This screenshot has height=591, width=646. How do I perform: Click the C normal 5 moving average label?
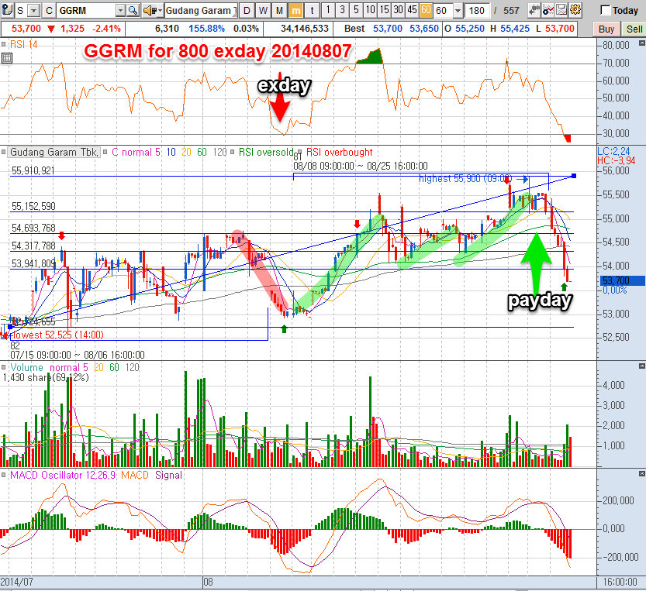[136, 153]
